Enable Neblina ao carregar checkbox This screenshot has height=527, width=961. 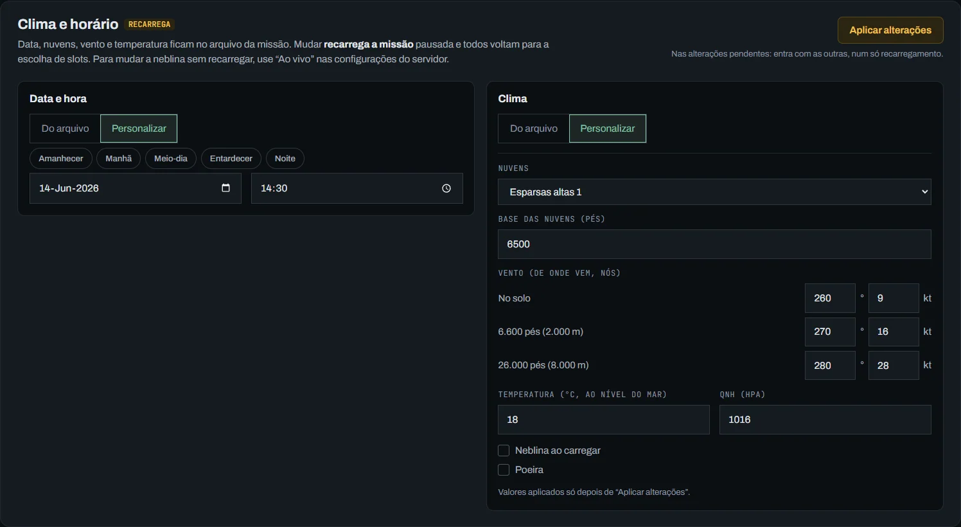[x=504, y=451]
